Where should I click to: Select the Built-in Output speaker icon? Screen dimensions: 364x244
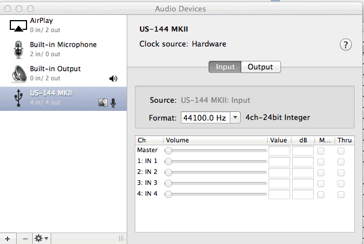(x=19, y=73)
